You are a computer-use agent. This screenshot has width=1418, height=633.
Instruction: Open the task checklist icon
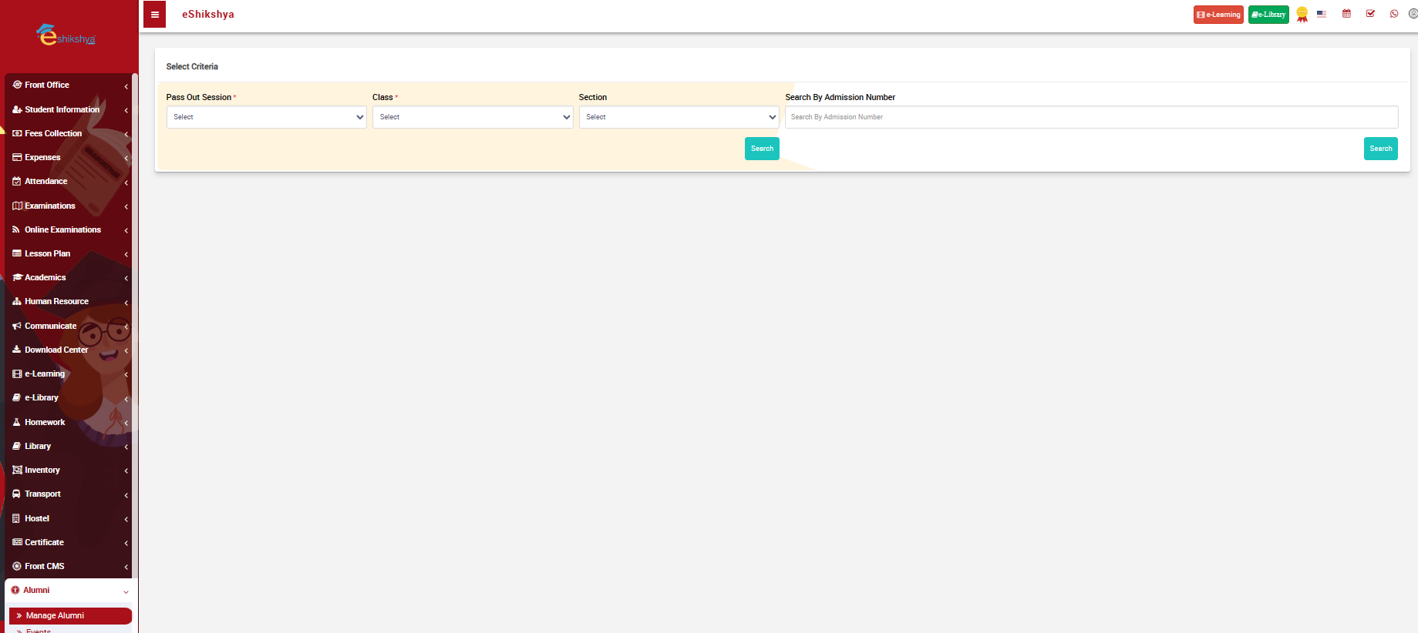click(x=1370, y=14)
